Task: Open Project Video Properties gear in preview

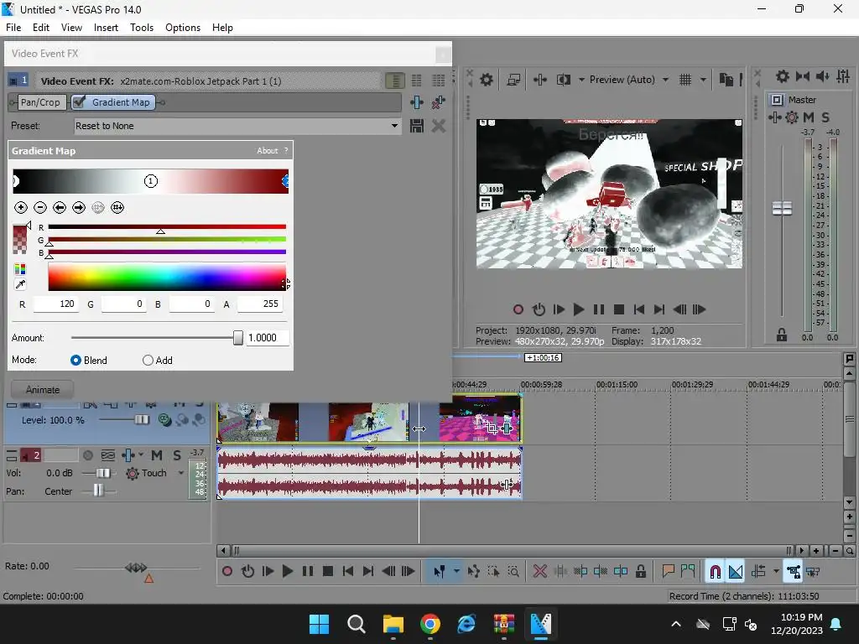Action: click(x=486, y=80)
